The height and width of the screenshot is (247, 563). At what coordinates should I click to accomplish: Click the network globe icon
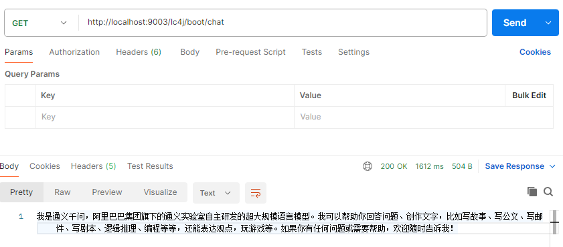point(368,166)
